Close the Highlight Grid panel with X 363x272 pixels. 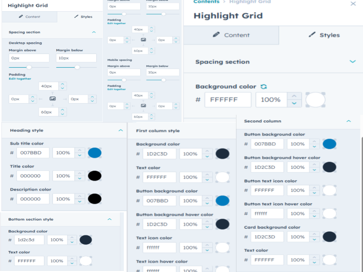pyautogui.click(x=353, y=4)
